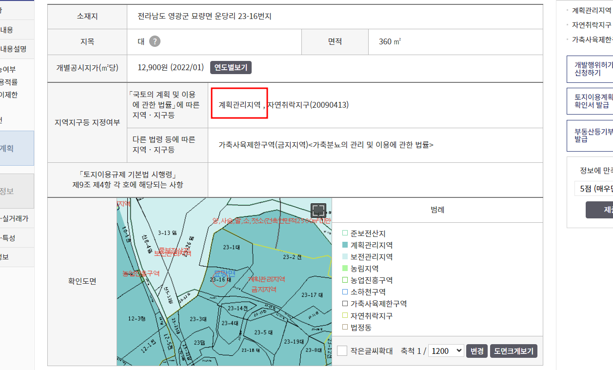Click the 확인도면 row label
Image resolution: width=613 pixels, height=370 pixels.
pyautogui.click(x=82, y=281)
